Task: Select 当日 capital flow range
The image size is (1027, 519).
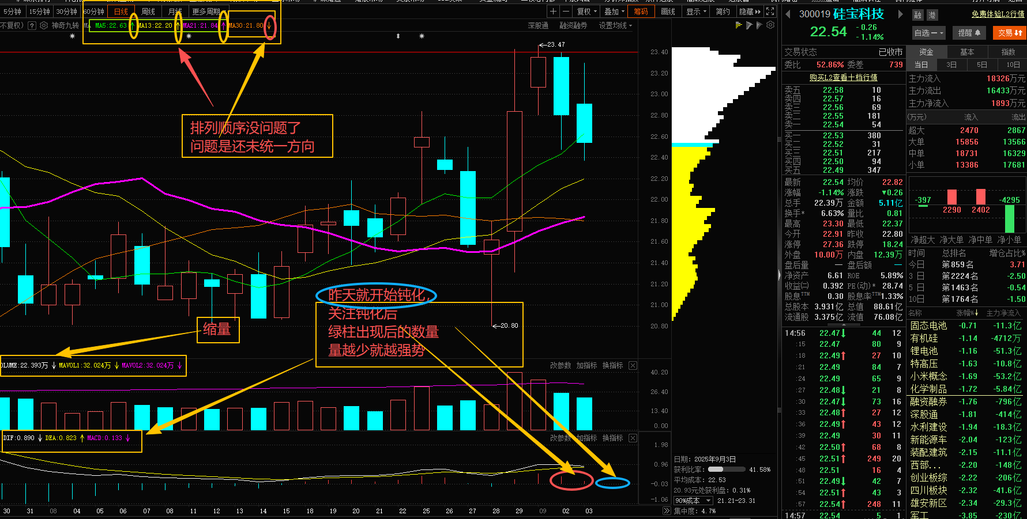Action: (x=921, y=65)
